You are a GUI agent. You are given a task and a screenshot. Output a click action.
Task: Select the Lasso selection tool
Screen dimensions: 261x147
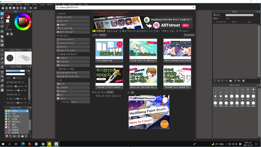pyautogui.click(x=2, y=54)
